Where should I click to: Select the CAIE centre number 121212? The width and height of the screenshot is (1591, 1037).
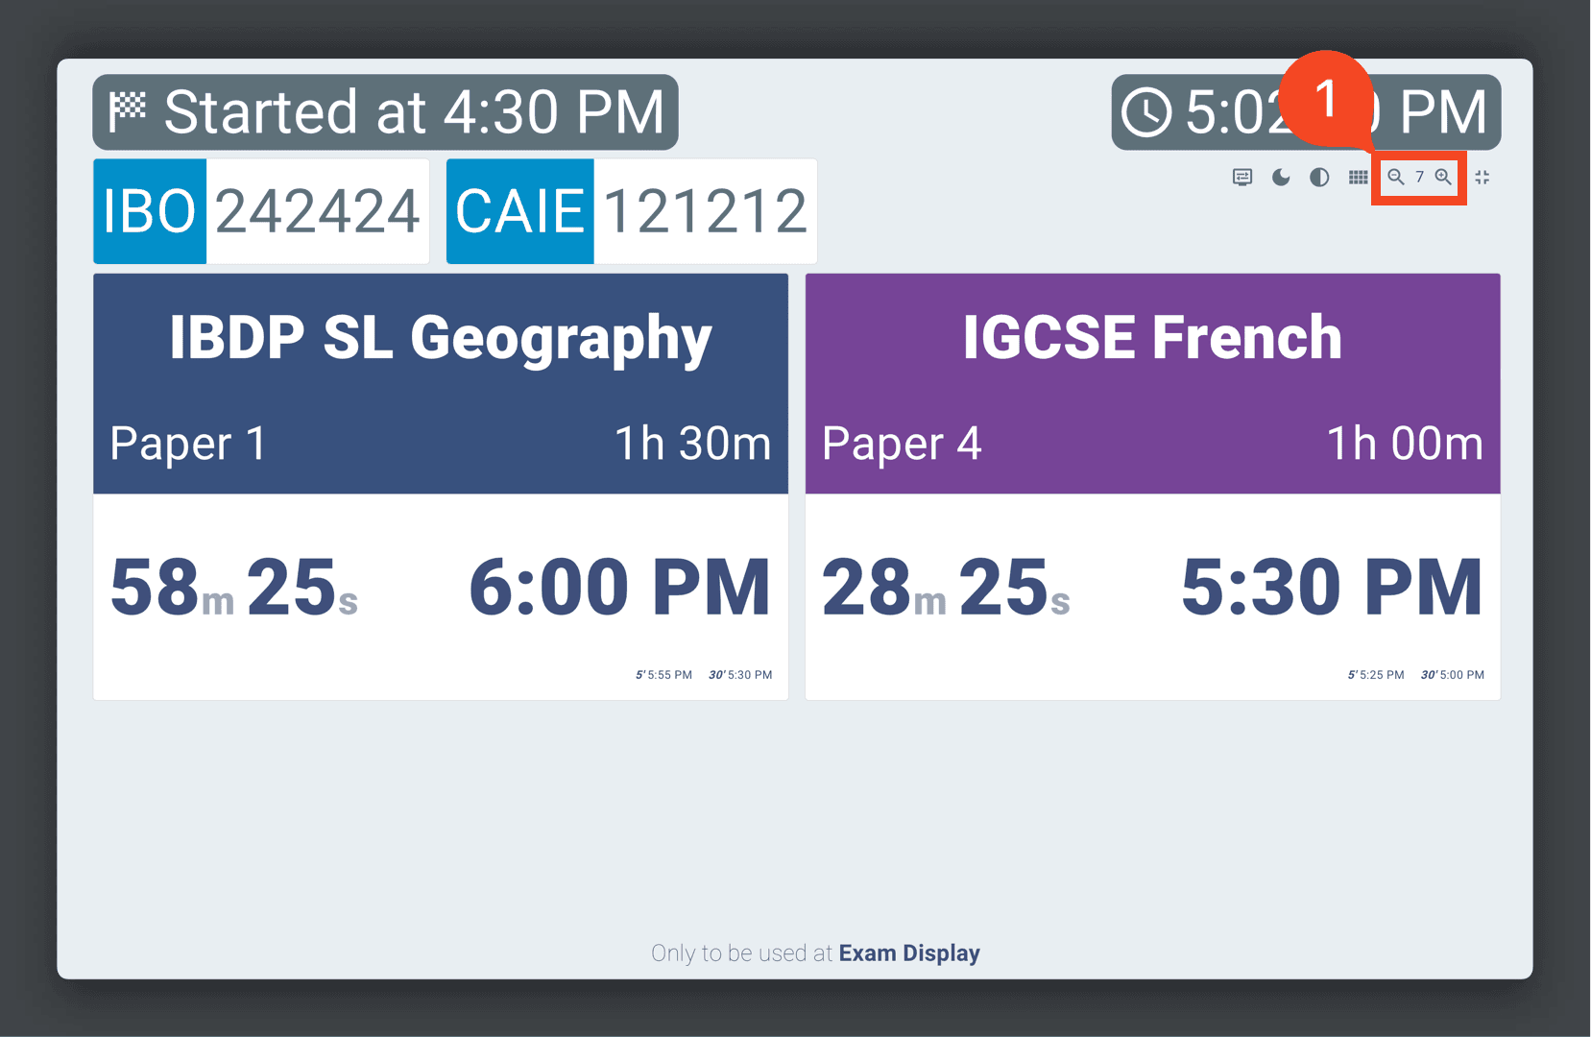pyautogui.click(x=705, y=211)
